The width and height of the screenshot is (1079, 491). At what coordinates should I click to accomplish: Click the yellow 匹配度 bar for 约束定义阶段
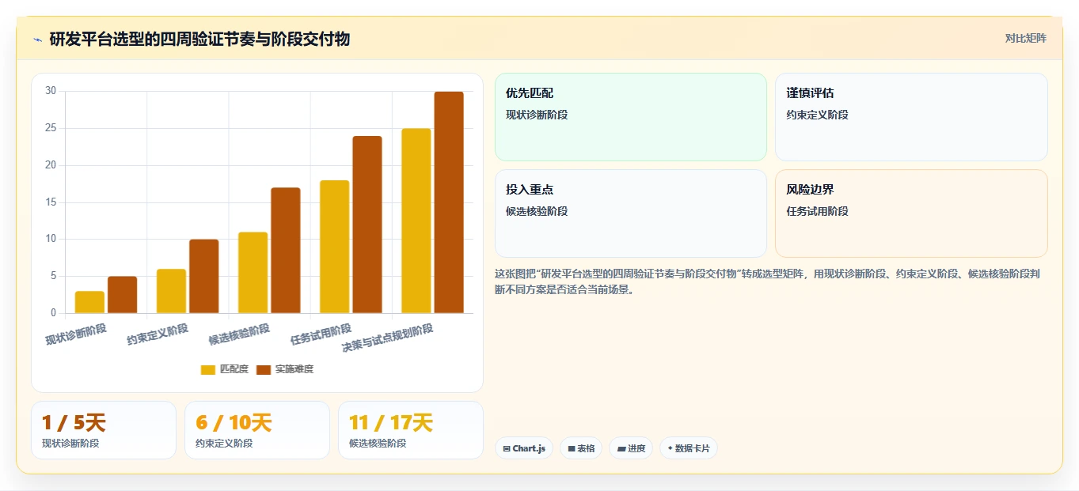point(171,291)
